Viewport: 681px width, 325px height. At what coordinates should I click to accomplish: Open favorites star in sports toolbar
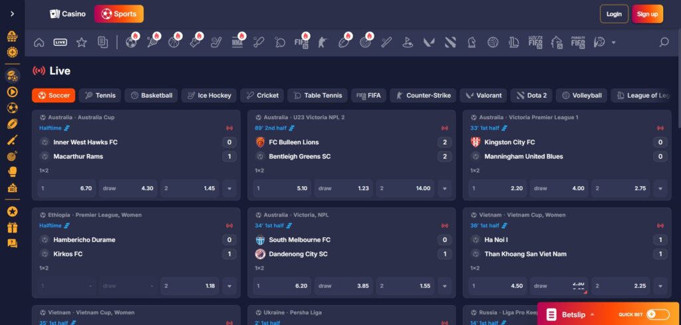point(81,43)
